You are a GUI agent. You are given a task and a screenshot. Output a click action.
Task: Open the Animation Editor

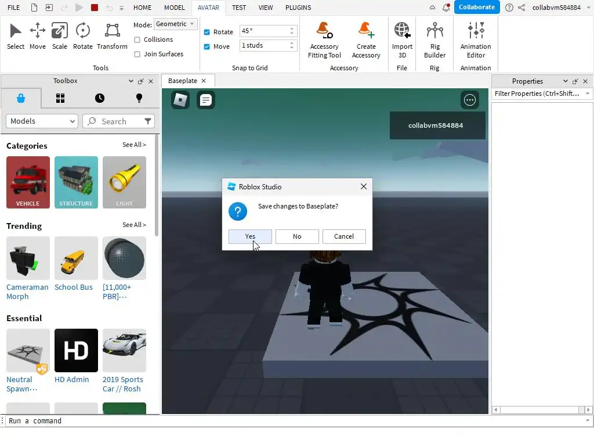[476, 40]
